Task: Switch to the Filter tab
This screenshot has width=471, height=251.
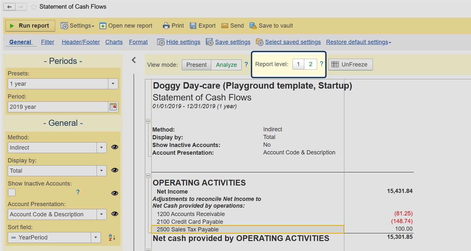Action: tap(47, 42)
